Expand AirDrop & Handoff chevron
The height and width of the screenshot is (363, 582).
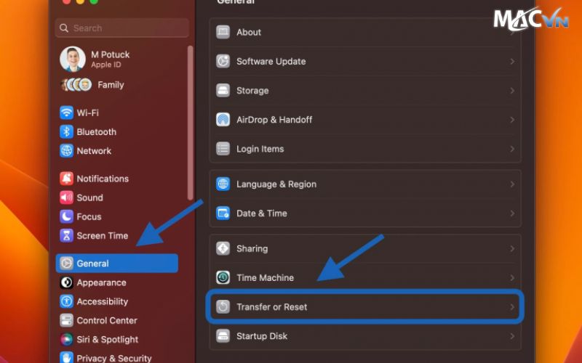[512, 120]
